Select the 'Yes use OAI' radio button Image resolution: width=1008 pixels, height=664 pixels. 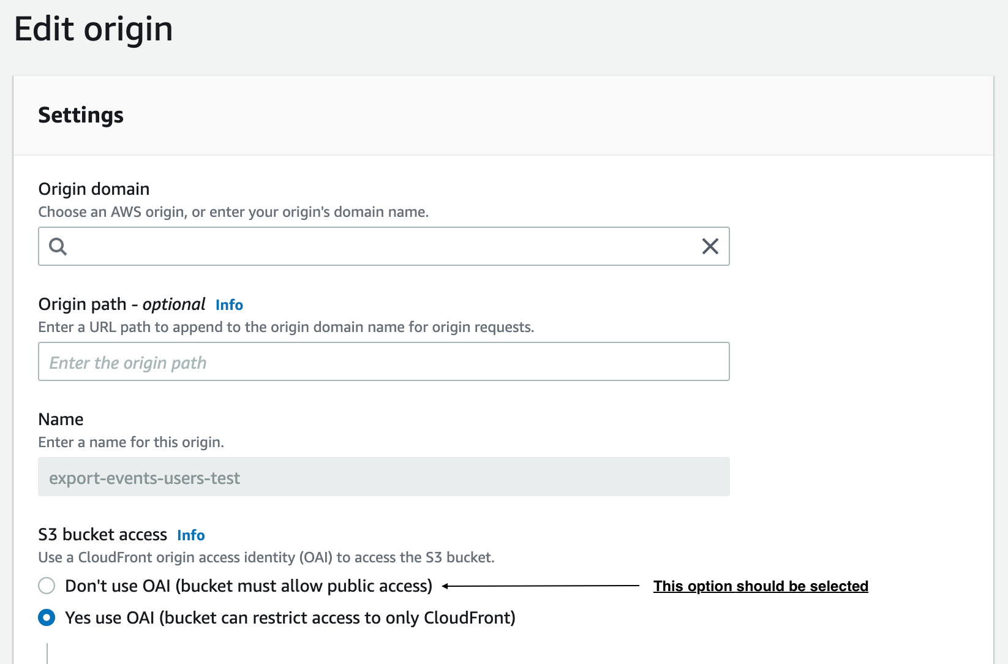(47, 617)
